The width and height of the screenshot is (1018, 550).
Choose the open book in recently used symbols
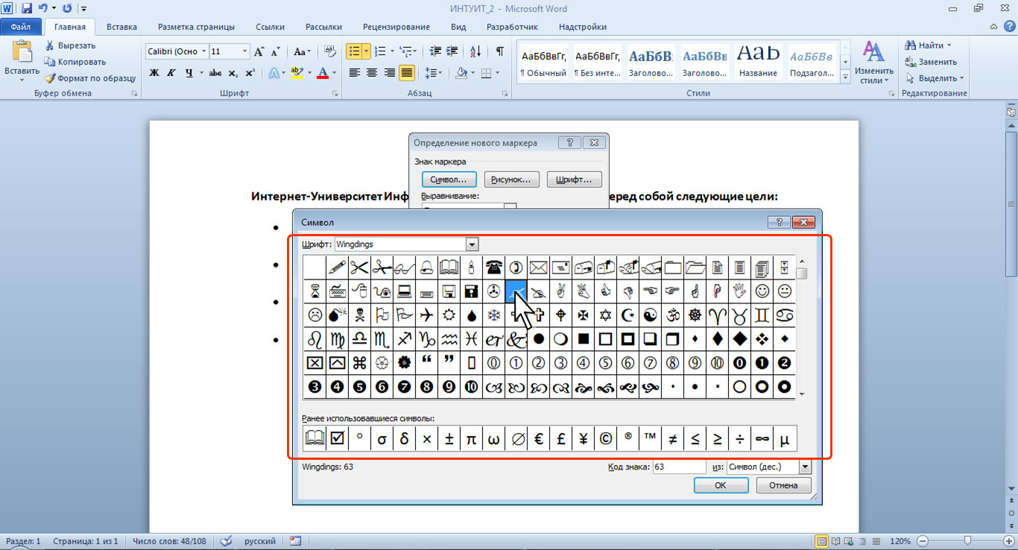pos(315,439)
